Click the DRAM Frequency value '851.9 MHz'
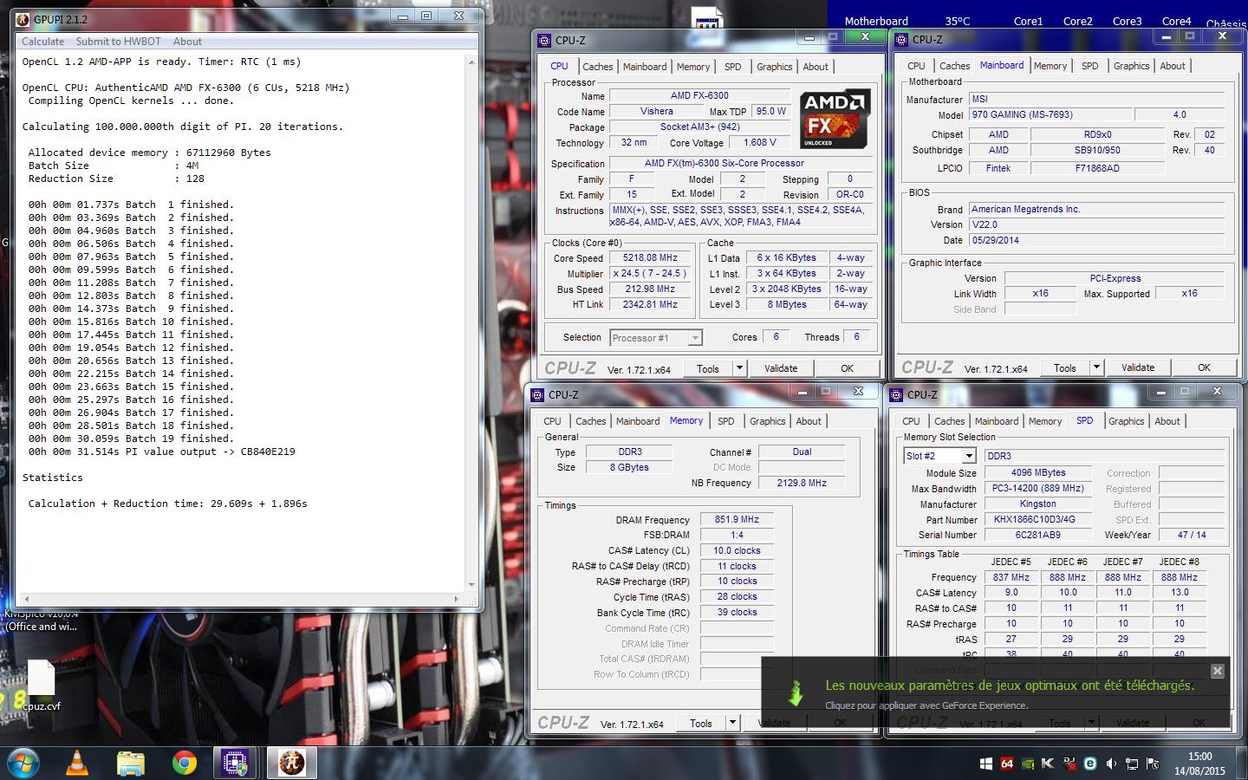Image resolution: width=1248 pixels, height=780 pixels. [x=737, y=519]
